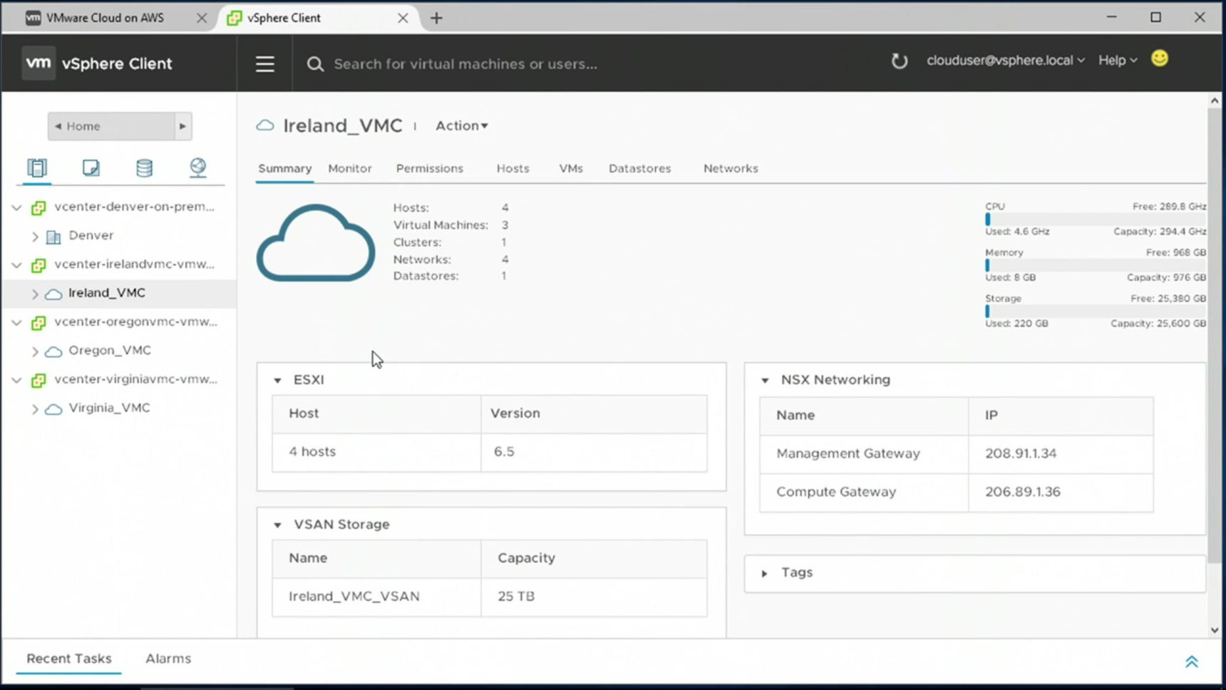Select the Networking inventory icon
The height and width of the screenshot is (690, 1226).
[197, 168]
